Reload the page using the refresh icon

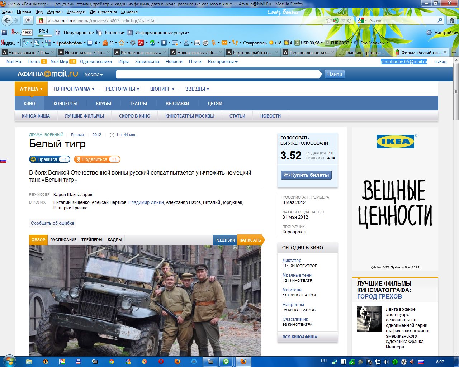(x=350, y=20)
